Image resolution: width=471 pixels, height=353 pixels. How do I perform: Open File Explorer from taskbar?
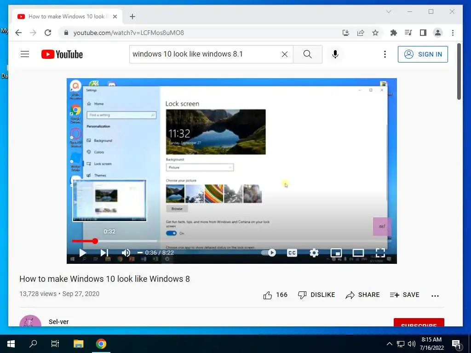78,344
